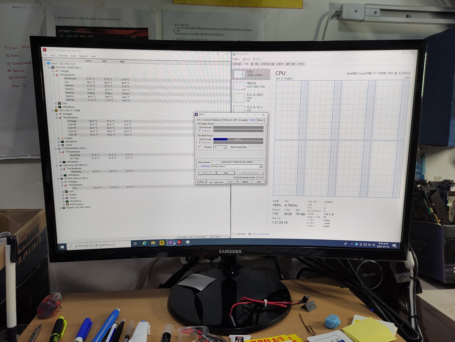Screen dimensions: 455x342
Task: Click the Stop button in CPU-Z
Action: click(226, 173)
